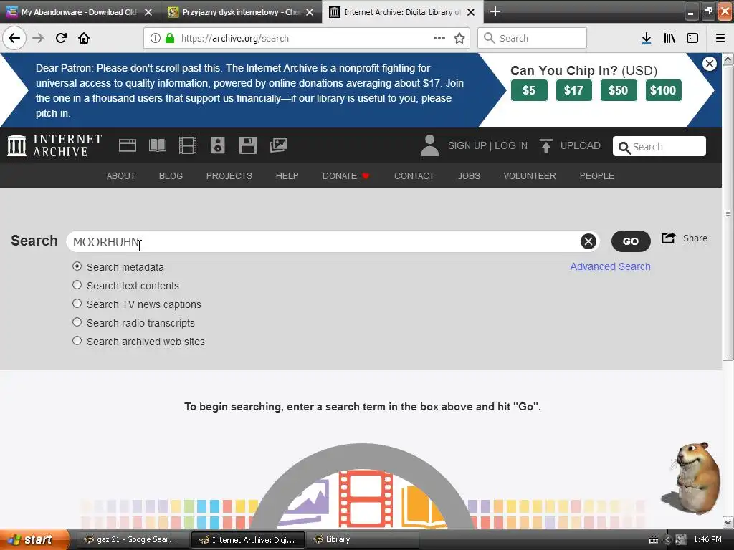Open the Software floppy disk icon

247,145
